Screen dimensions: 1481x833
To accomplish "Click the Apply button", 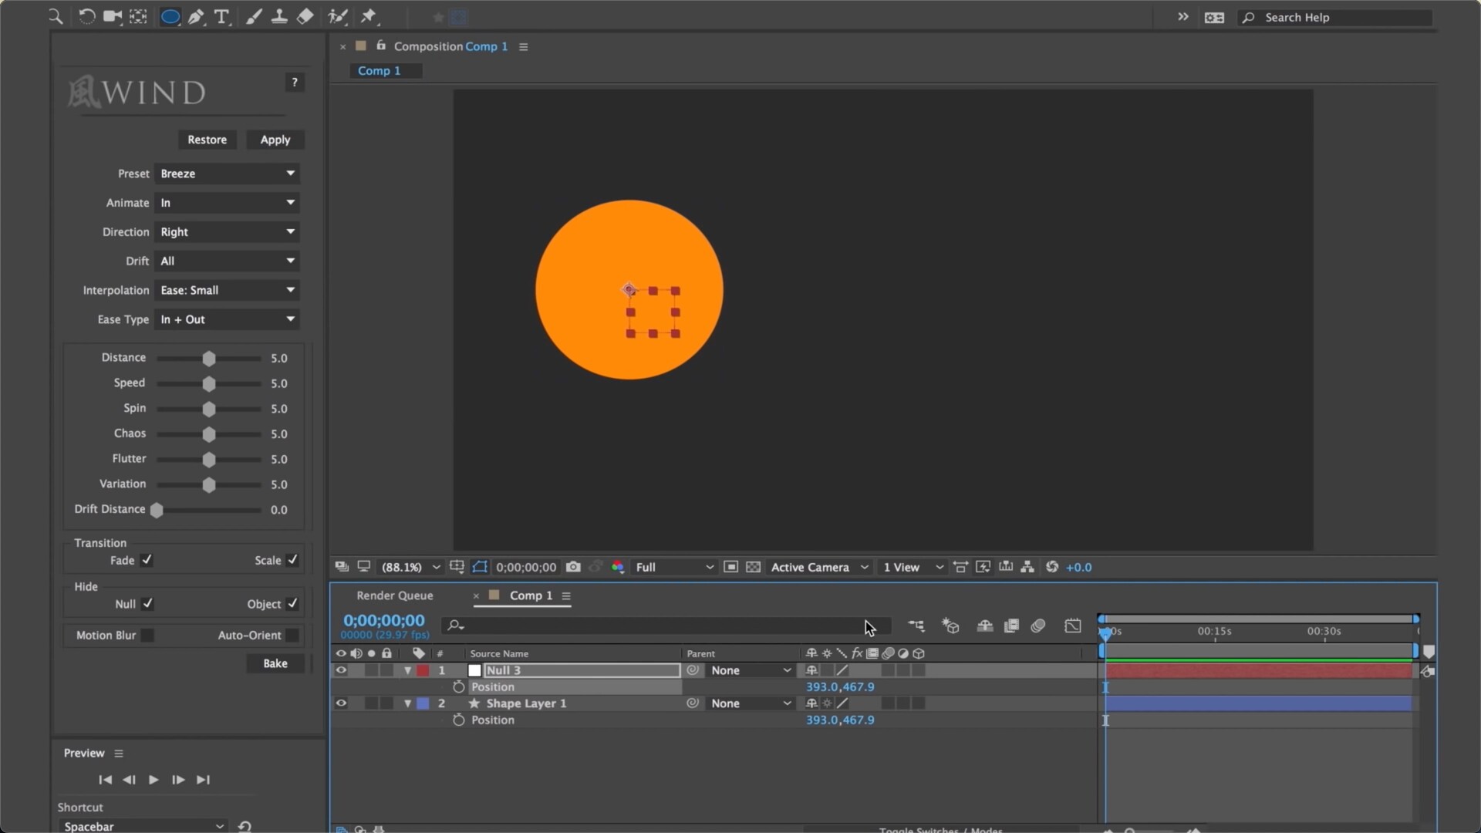I will click(x=275, y=140).
